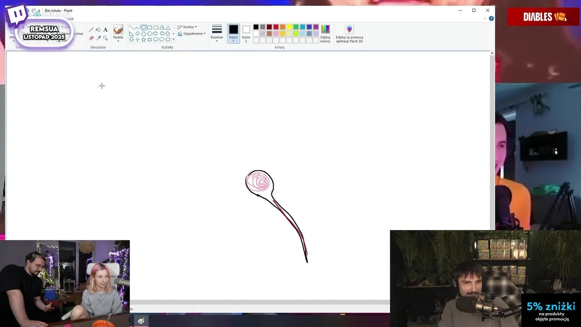Pick the Rounded rectangular callout shape
Screen dimensions: 581x327
click(x=156, y=40)
